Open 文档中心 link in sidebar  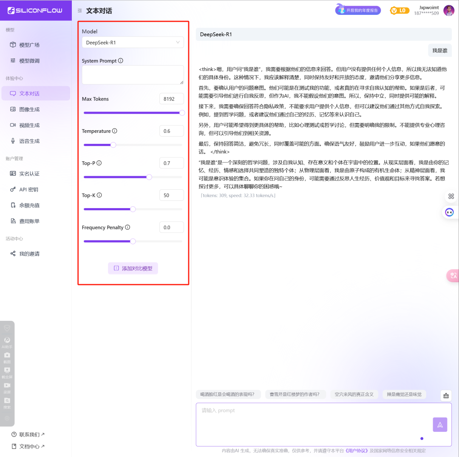28,446
